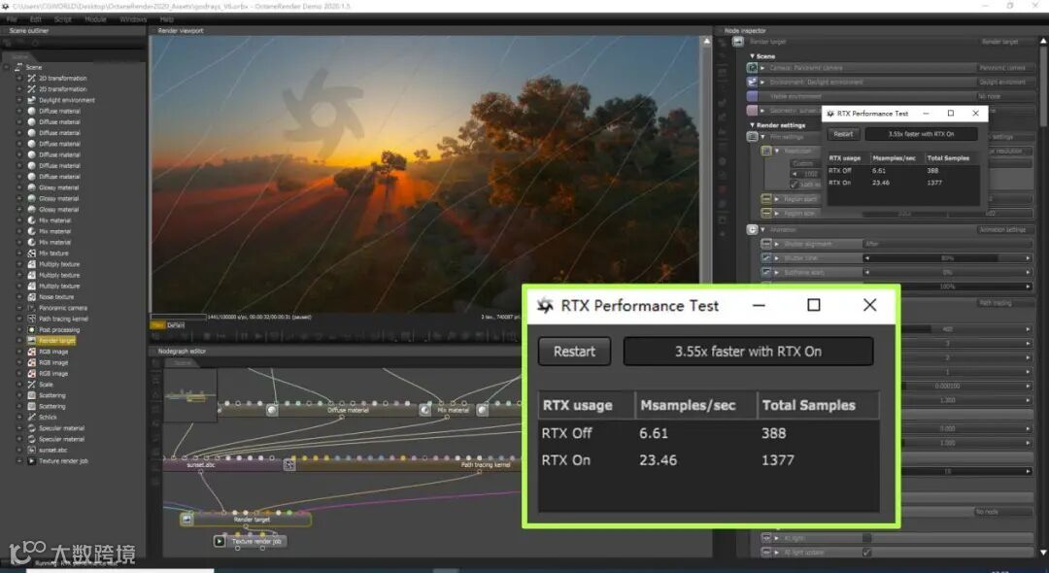
Task: Toggle the AI light checkbox
Action: 867,538
